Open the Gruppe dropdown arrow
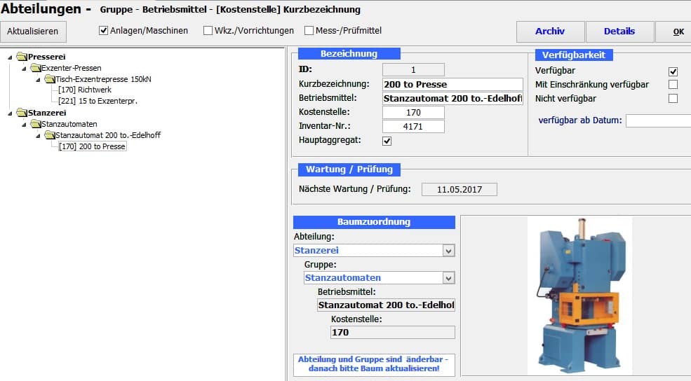Viewport: 691px width, 381px height. (448, 278)
